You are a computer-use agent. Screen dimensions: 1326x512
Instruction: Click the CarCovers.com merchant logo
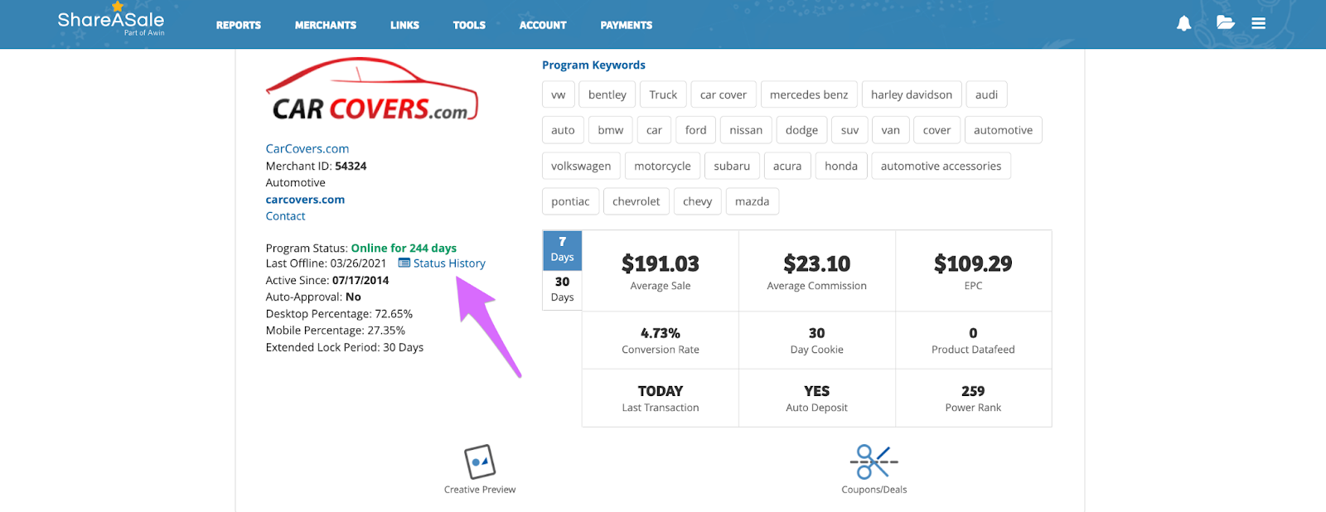coord(372,89)
